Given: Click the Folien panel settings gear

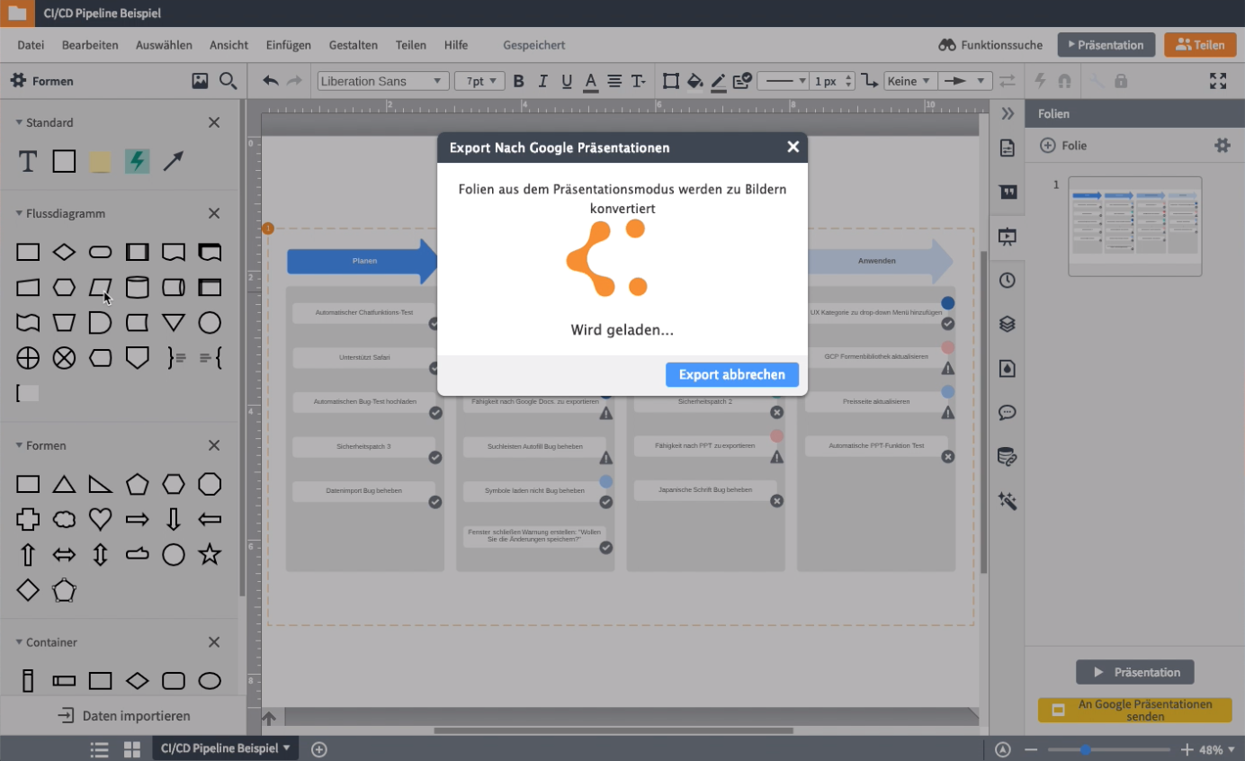Looking at the screenshot, I should click(x=1222, y=146).
